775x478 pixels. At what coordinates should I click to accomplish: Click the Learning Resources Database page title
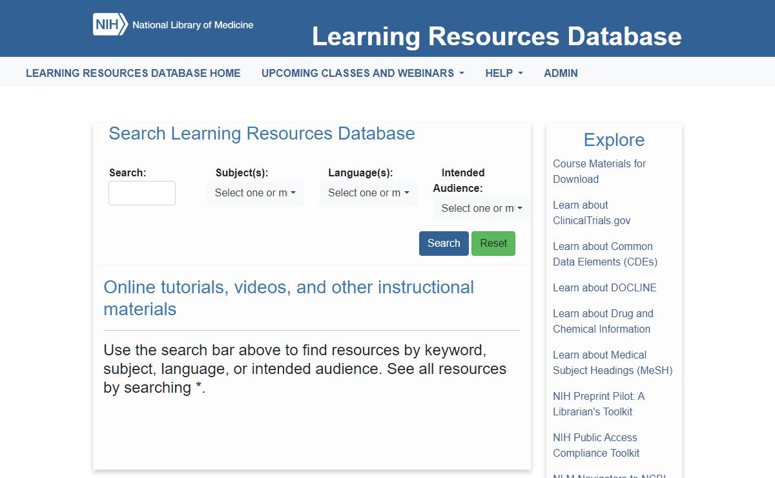[497, 36]
